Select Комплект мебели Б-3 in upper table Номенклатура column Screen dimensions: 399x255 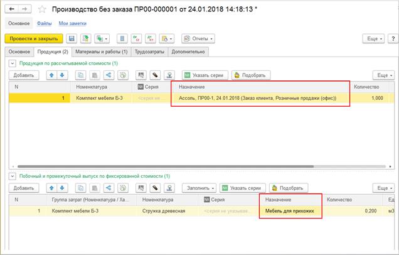point(101,98)
